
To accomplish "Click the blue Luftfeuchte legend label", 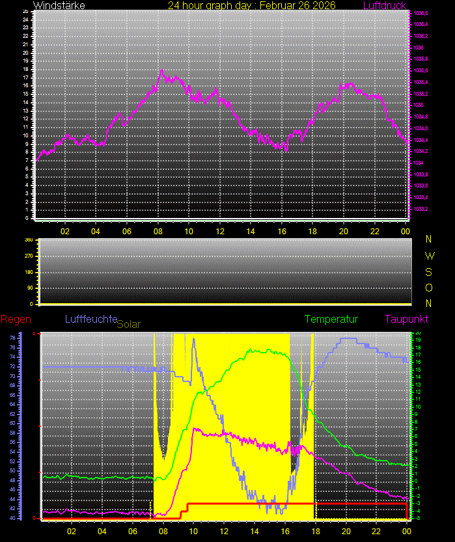I will coord(90,319).
